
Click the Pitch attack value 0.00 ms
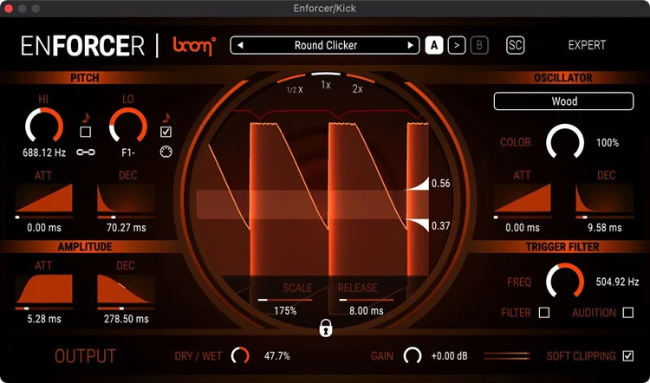pos(44,228)
